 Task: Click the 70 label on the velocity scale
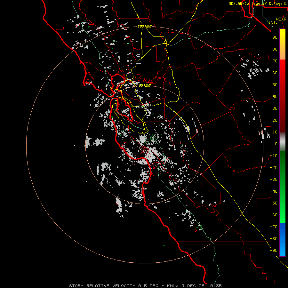coord(275,61)
